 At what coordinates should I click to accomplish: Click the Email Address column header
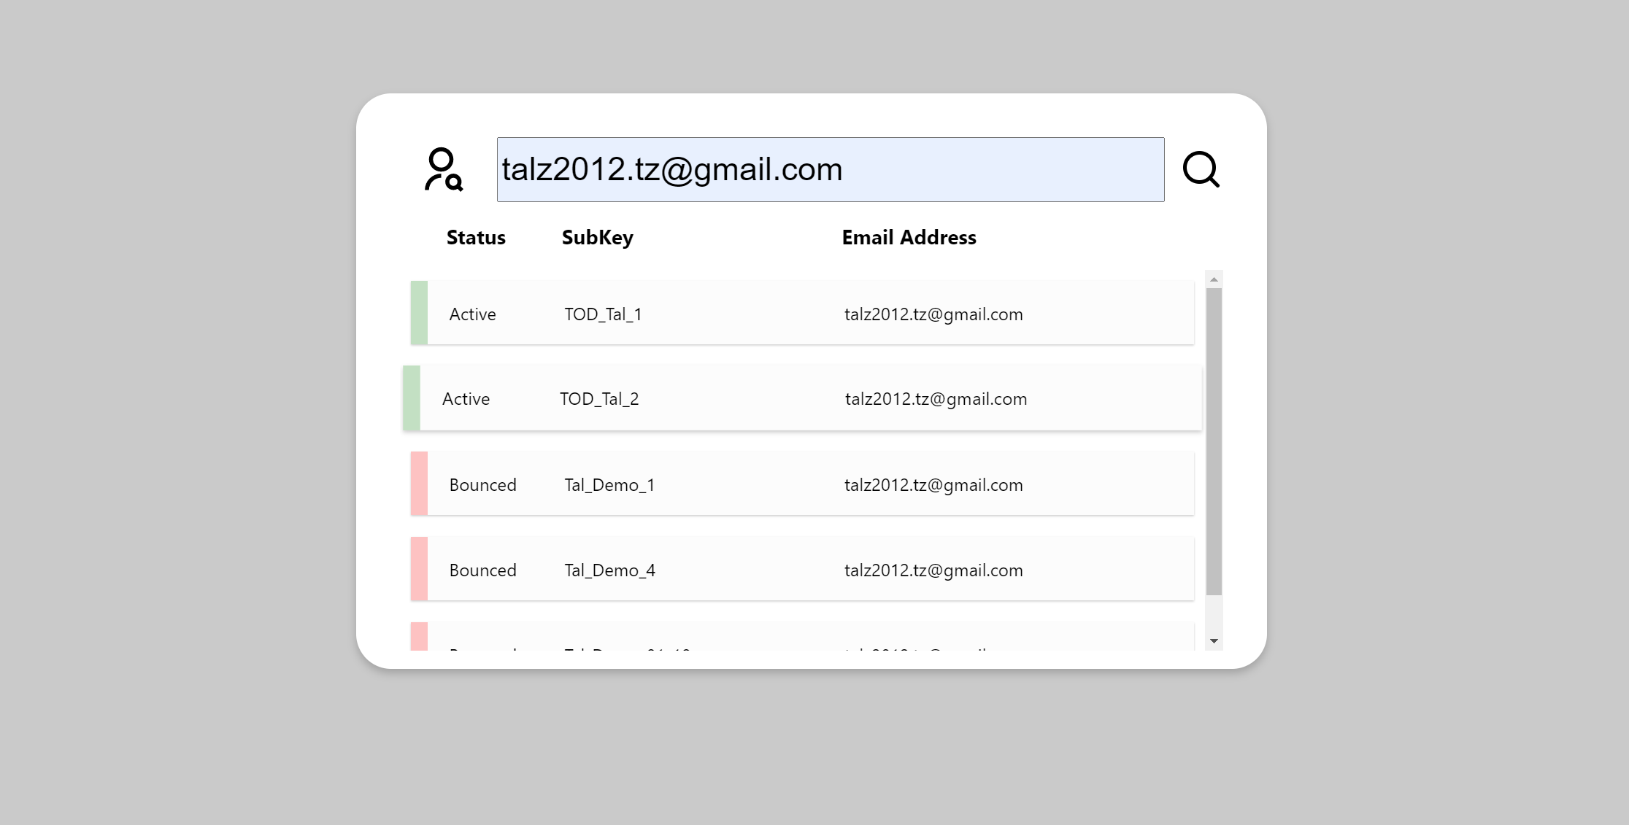point(909,238)
